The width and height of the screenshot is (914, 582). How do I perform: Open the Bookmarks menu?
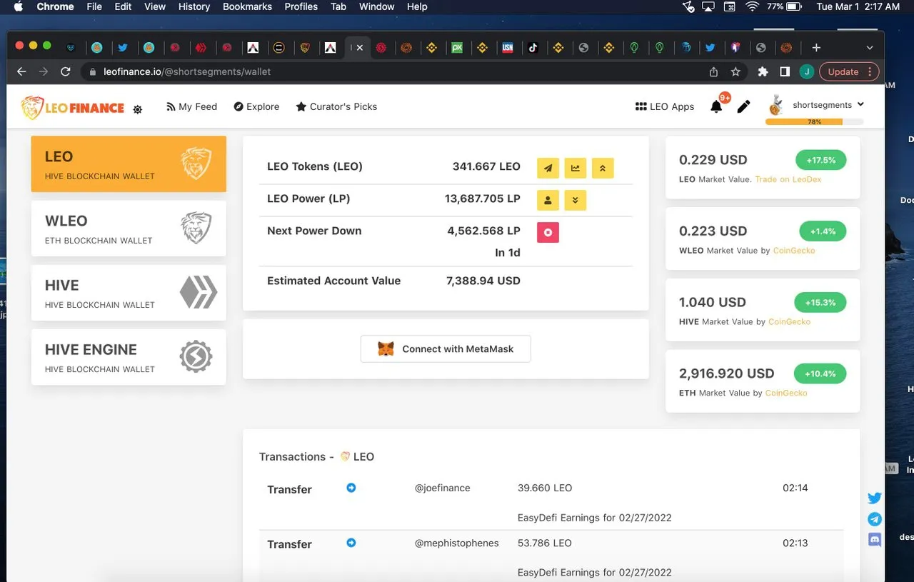tap(247, 6)
